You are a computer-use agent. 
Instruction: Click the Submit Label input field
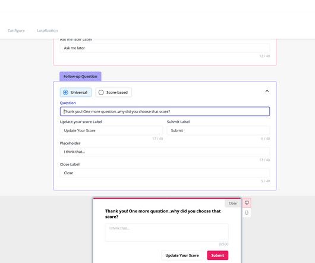218,130
